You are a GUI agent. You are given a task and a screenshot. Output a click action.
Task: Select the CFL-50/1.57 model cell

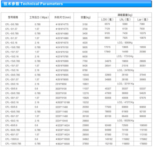13,116
